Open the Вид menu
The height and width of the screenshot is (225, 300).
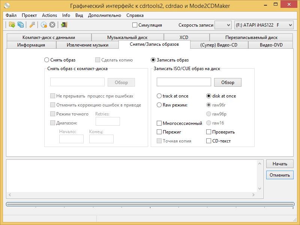coord(79,15)
